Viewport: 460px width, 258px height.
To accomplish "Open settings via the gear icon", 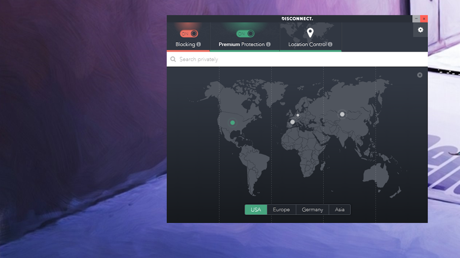I will click(420, 30).
